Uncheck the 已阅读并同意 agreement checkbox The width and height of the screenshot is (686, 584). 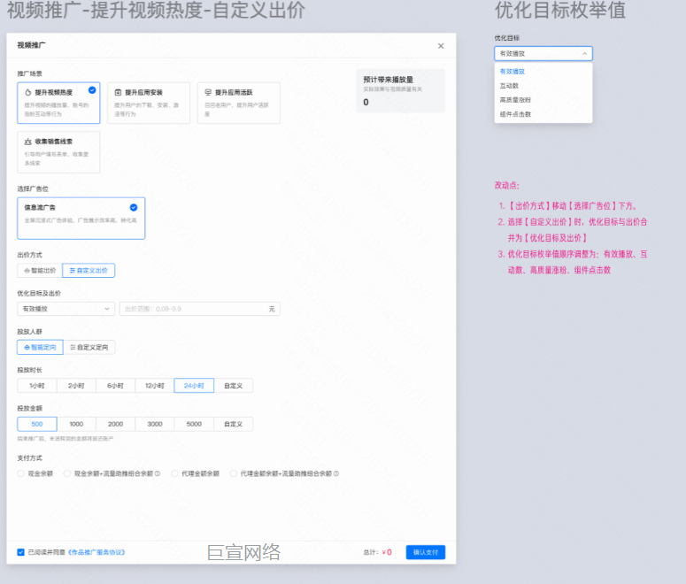pos(21,552)
